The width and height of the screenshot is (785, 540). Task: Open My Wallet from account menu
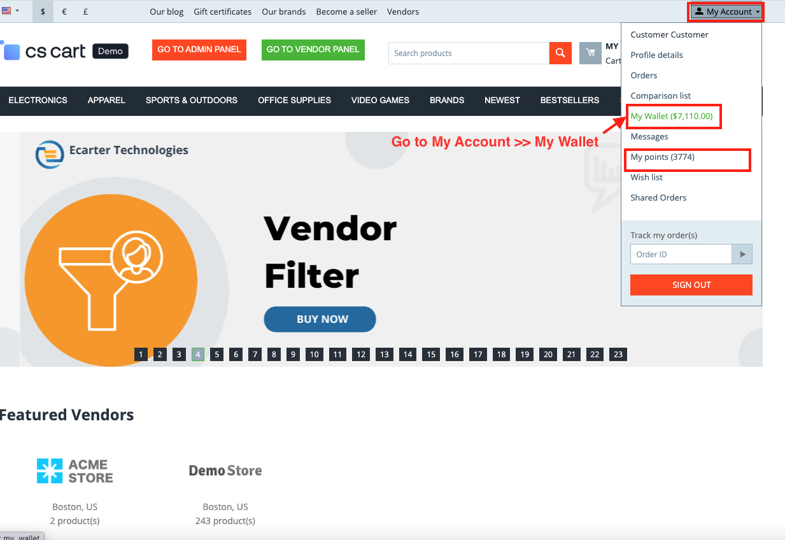(x=671, y=117)
